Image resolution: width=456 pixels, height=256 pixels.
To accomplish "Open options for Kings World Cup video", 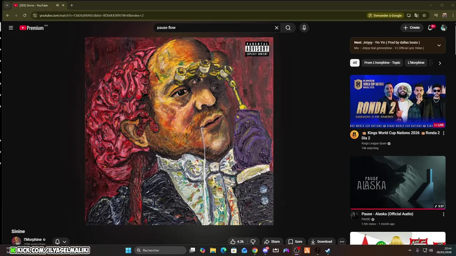I will click(x=444, y=133).
